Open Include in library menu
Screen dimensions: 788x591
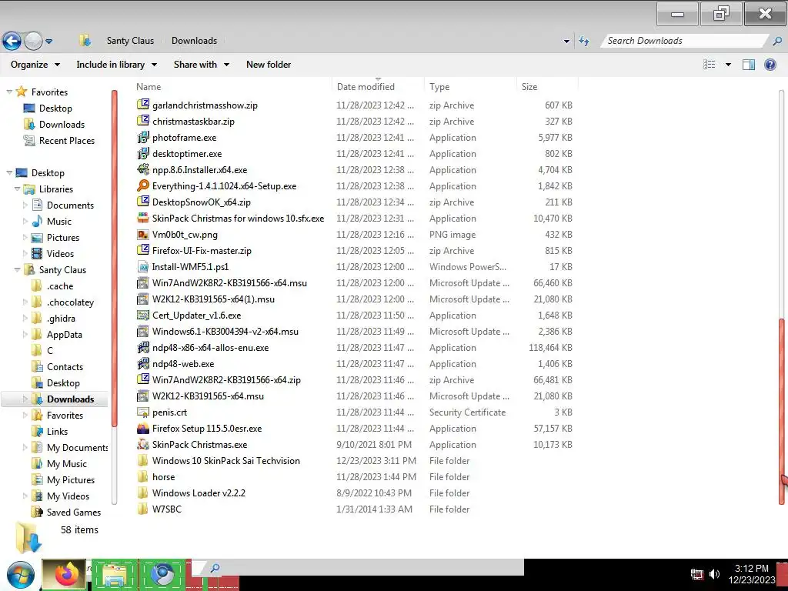(116, 65)
